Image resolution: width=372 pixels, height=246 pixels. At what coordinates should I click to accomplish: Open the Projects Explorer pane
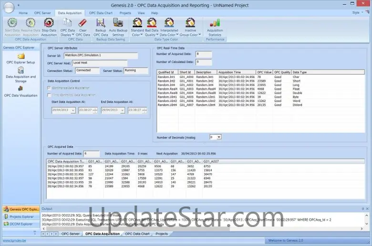click(x=21, y=216)
